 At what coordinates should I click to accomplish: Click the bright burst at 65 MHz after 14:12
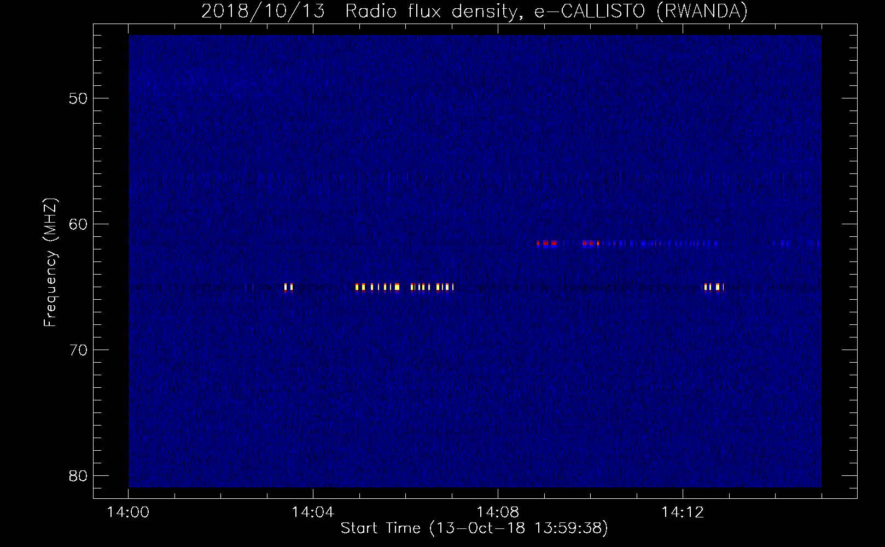tap(714, 287)
